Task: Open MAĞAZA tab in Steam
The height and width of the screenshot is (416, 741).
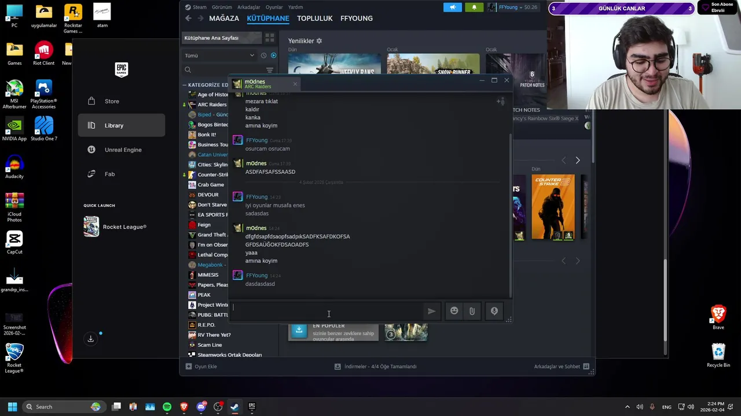Action: click(x=224, y=18)
